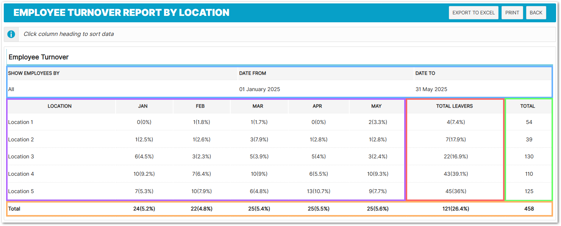561x226 pixels.
Task: Sort by the JAN column heading
Action: [x=143, y=106]
